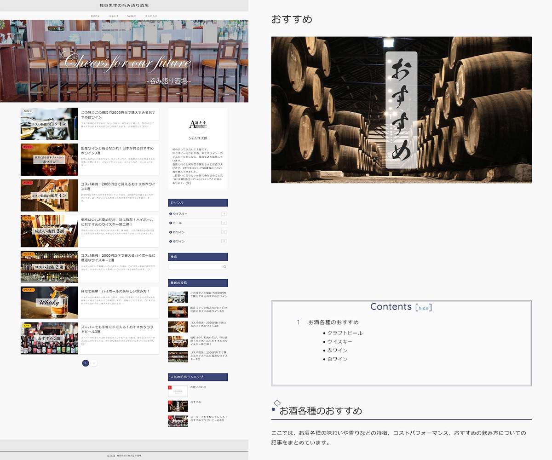552x460 pixels.
Task: Click the sidebar search input field
Action: click(195, 267)
